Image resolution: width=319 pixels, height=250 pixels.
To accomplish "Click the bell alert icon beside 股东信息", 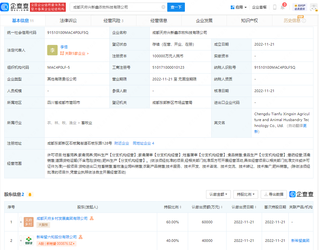I will (30, 194).
